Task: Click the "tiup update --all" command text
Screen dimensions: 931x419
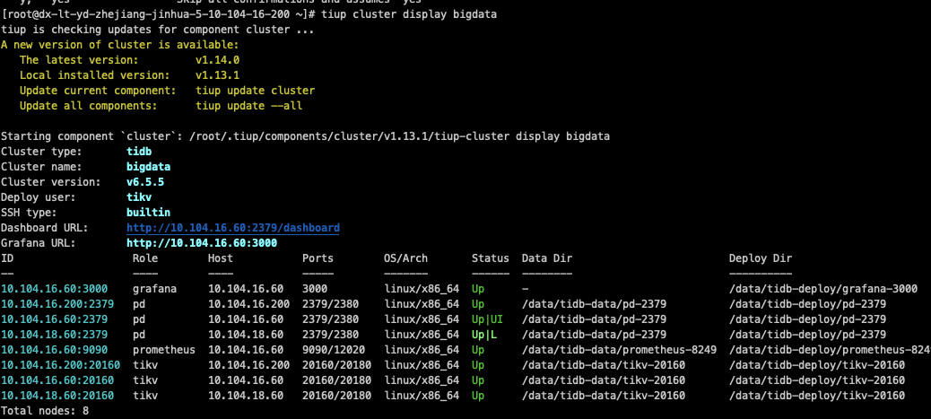Action: pos(248,106)
